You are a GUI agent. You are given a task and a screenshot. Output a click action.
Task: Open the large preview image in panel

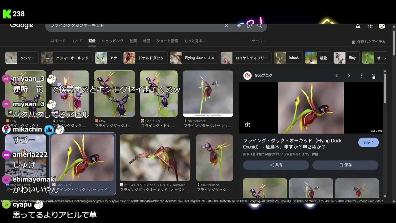coord(311,108)
